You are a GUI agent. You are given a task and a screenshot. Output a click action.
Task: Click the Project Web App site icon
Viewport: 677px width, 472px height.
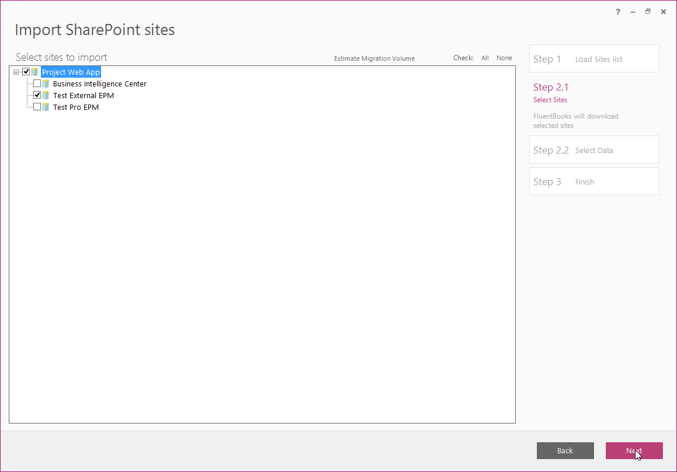(34, 72)
